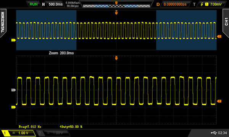
Task: Click the Freq=7.812 Hz measurement
Action: point(30,127)
